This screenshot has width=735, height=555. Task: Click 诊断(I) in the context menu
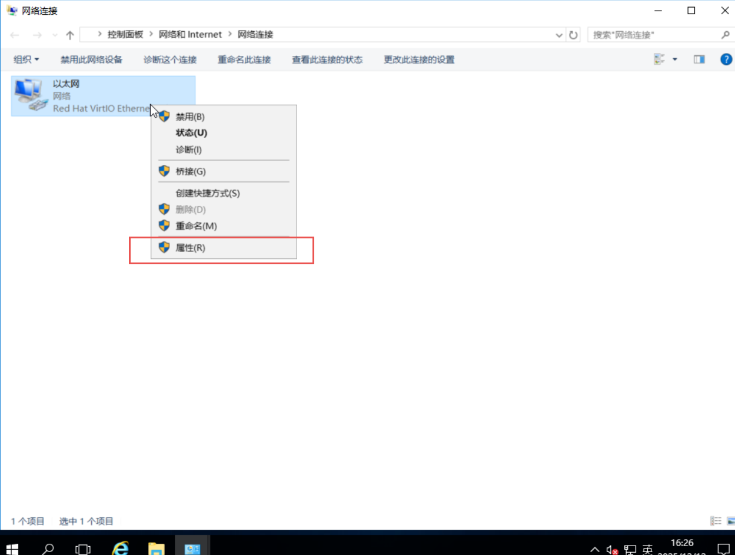click(224, 149)
